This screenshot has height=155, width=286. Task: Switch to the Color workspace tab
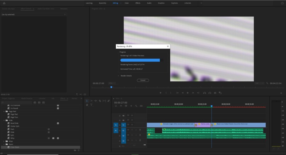[127, 3]
